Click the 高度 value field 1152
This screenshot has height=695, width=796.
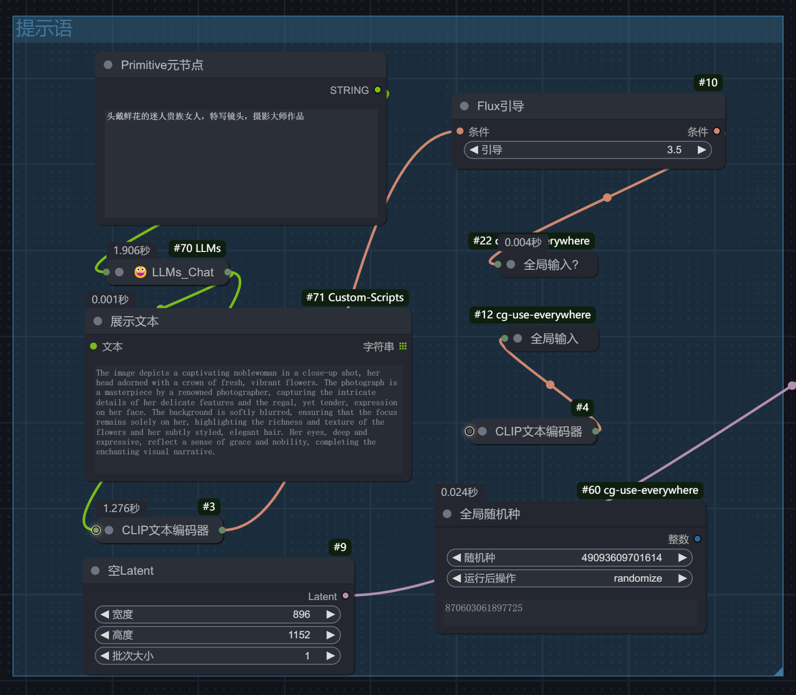pyautogui.click(x=299, y=635)
